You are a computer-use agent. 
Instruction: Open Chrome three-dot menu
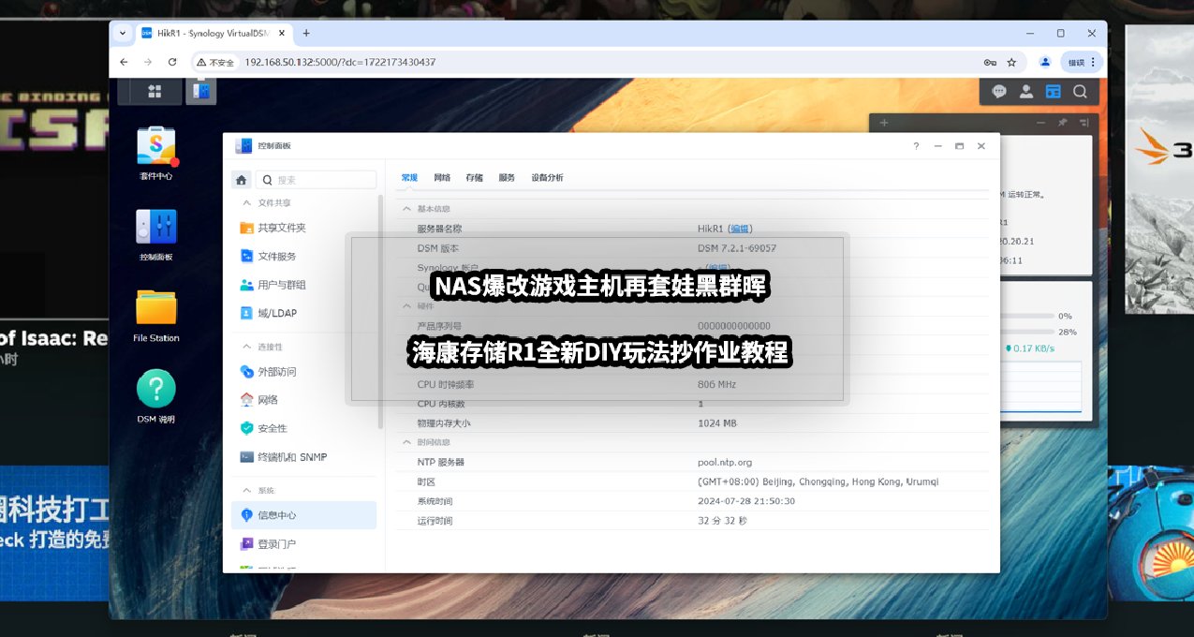pos(1093,62)
